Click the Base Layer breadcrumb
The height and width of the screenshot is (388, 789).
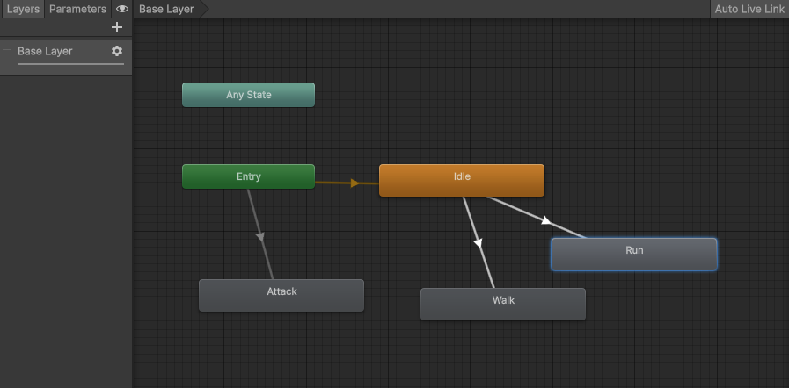point(167,9)
